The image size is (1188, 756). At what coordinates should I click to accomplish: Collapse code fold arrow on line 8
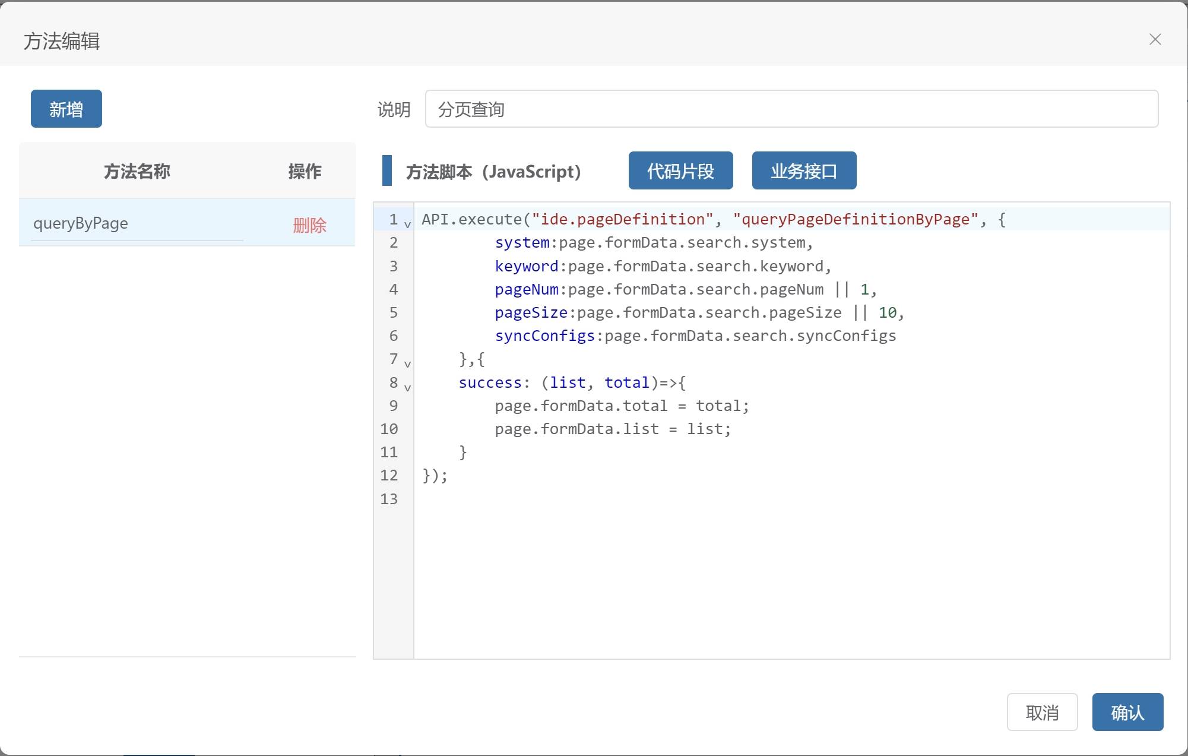coord(407,387)
